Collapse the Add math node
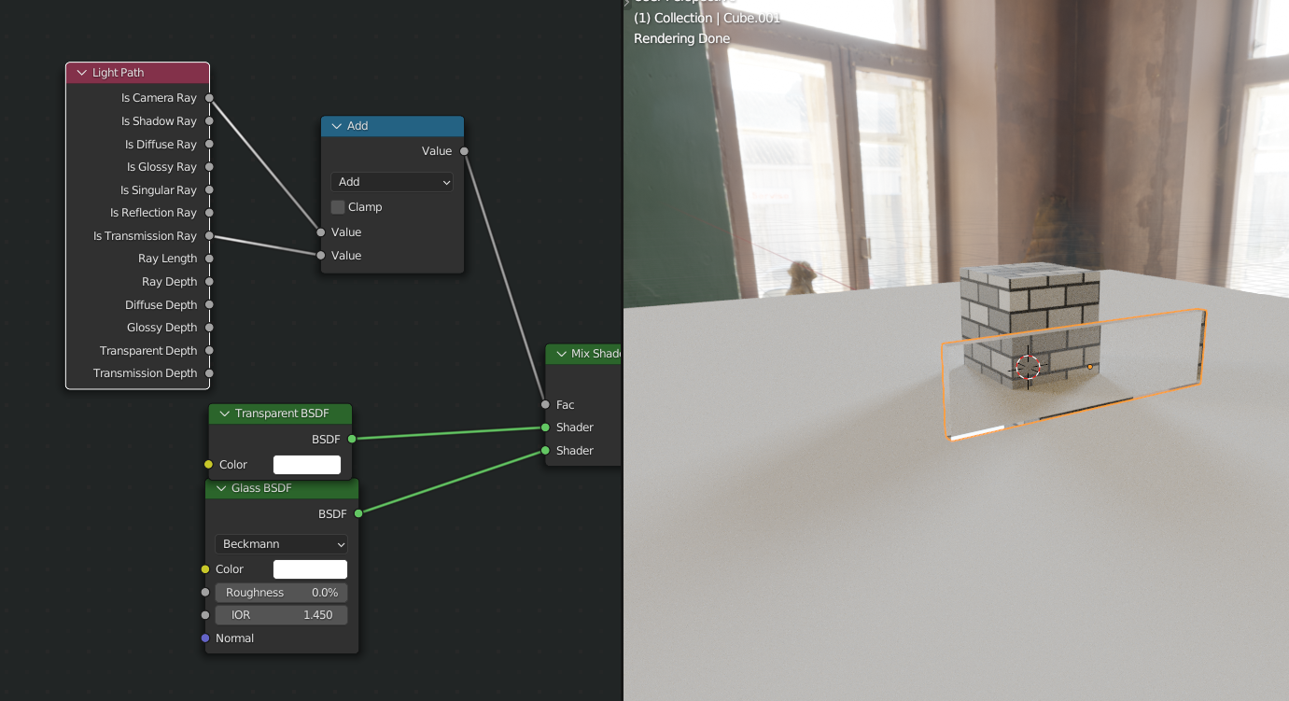The height and width of the screenshot is (701, 1289). pos(337,126)
